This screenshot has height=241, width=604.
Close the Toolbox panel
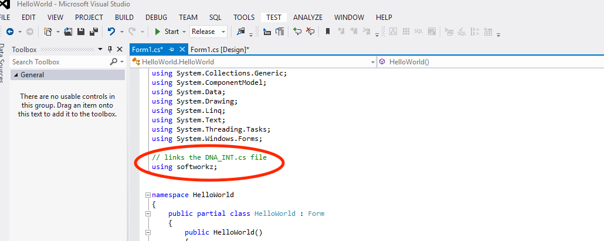(120, 49)
